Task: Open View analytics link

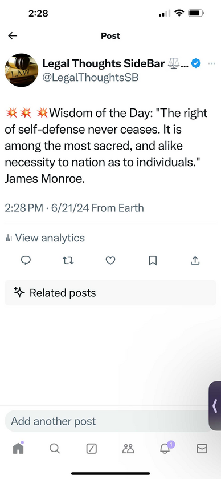Action: point(45,238)
